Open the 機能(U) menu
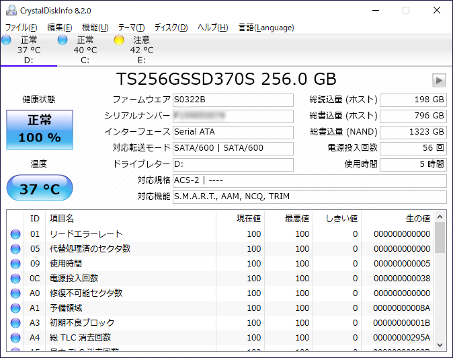453x358 pixels. [x=95, y=28]
